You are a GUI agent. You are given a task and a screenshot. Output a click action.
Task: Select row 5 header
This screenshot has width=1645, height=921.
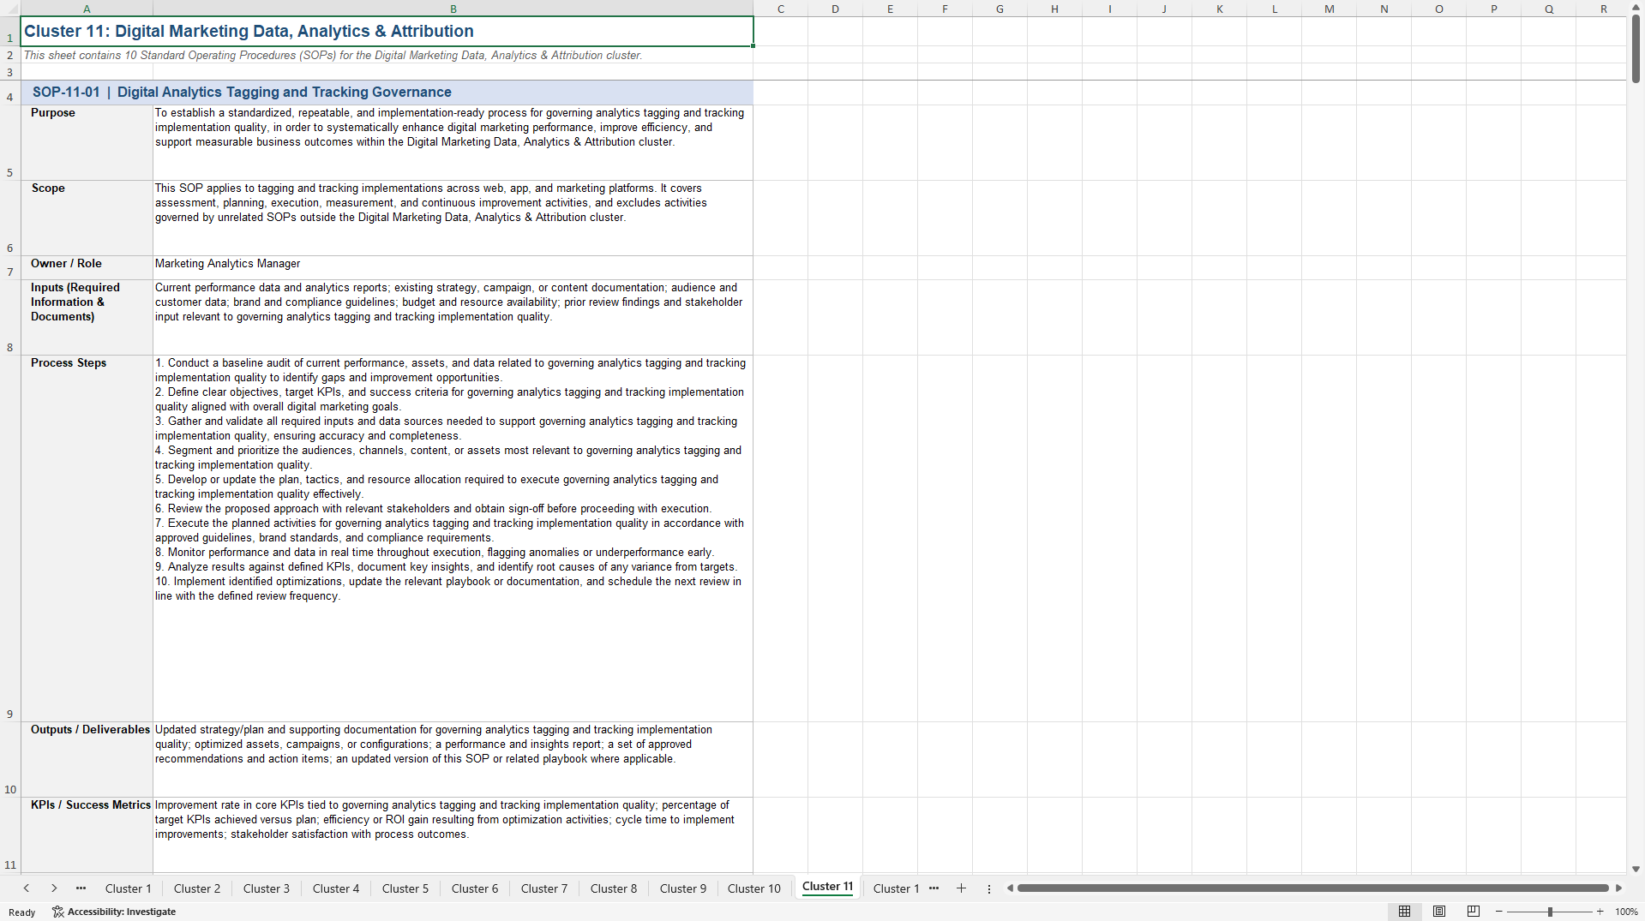tap(10, 142)
